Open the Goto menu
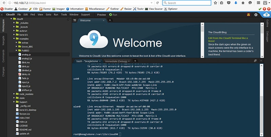 pyautogui.click(x=48, y=15)
